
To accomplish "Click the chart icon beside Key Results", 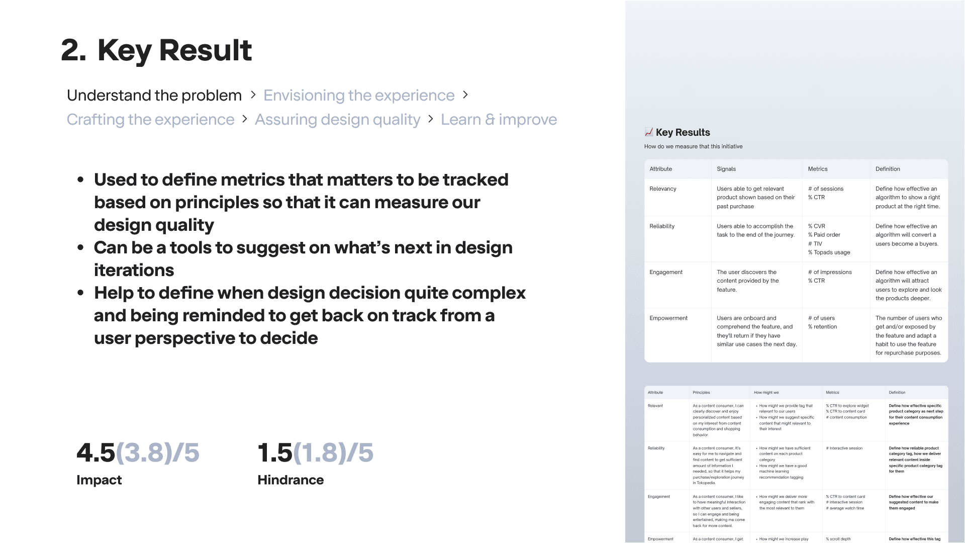I will pos(649,132).
